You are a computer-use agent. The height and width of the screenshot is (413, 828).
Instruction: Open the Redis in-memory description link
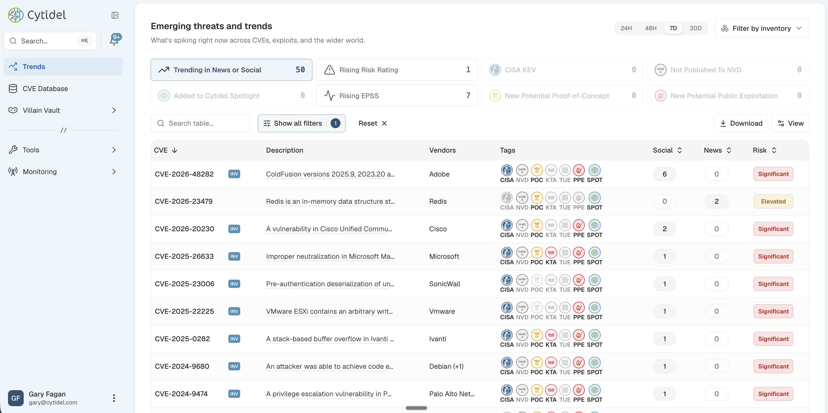pyautogui.click(x=330, y=202)
